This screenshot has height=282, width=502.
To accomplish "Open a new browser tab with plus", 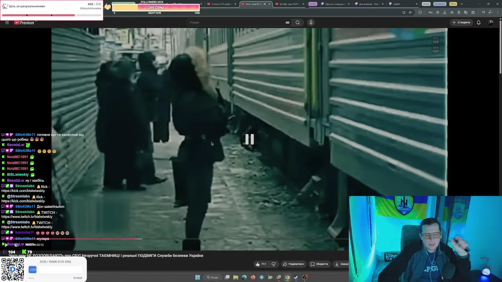I will (x=462, y=4).
